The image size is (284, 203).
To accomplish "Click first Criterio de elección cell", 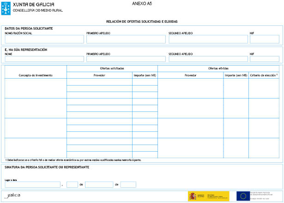I will point(264,88).
